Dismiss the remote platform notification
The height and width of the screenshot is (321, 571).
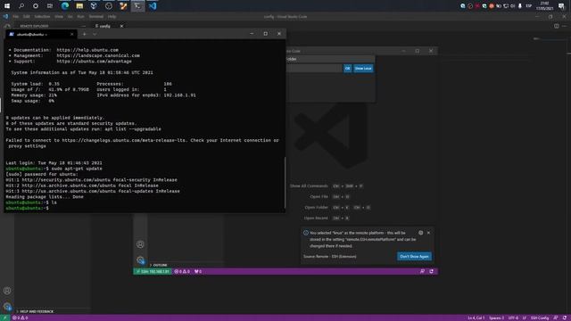coord(428,233)
